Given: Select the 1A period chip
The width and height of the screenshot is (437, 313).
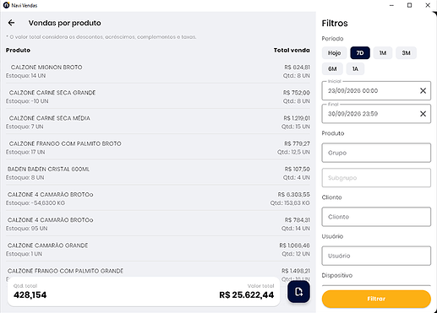Looking at the screenshot, I should click(355, 69).
